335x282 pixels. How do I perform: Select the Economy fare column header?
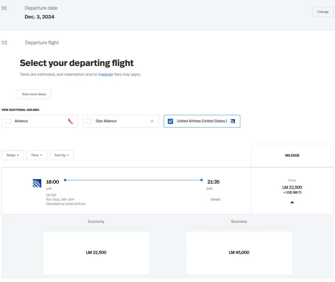96,222
